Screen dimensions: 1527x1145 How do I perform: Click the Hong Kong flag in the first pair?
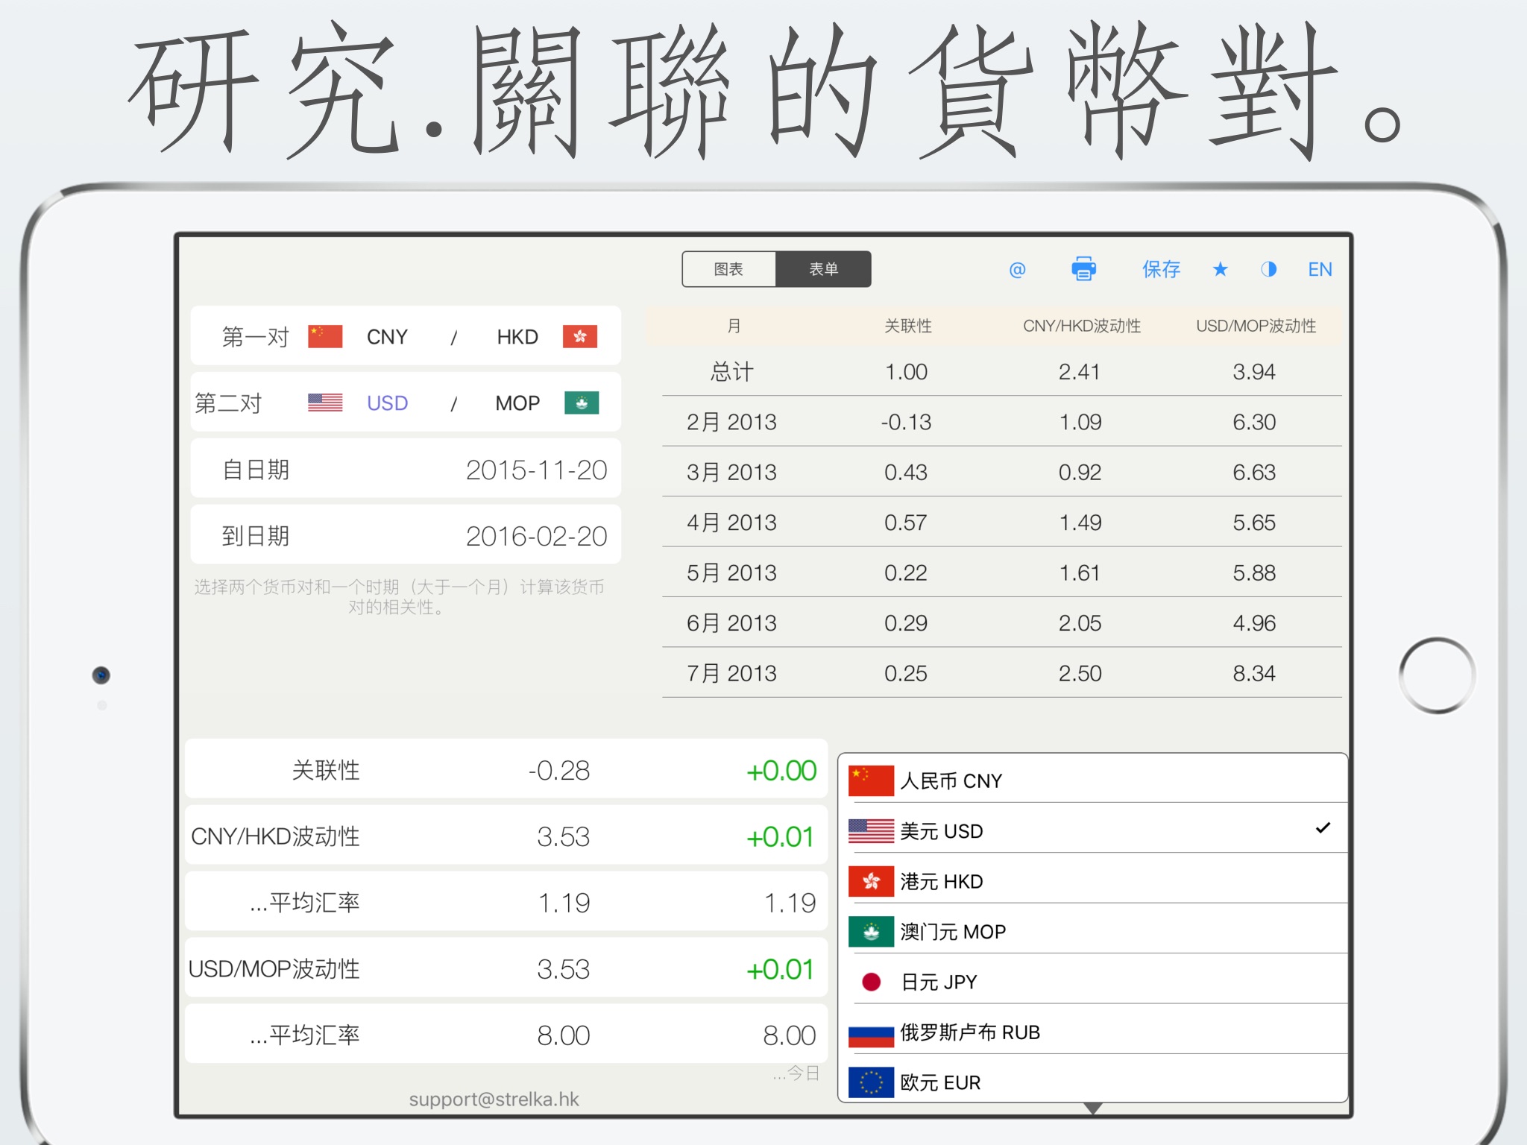[580, 336]
